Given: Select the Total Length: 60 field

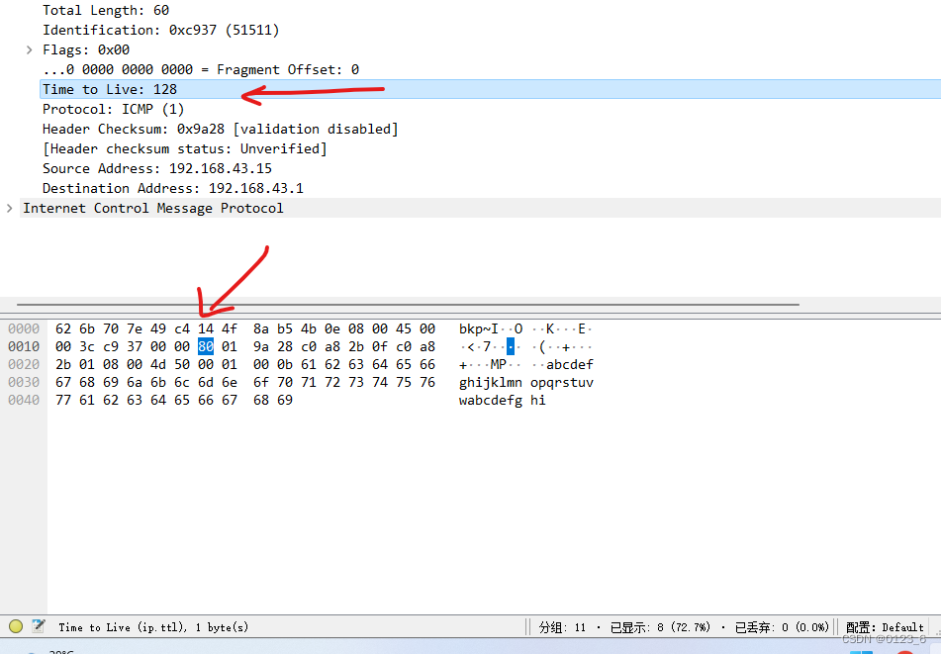Looking at the screenshot, I should [x=106, y=10].
